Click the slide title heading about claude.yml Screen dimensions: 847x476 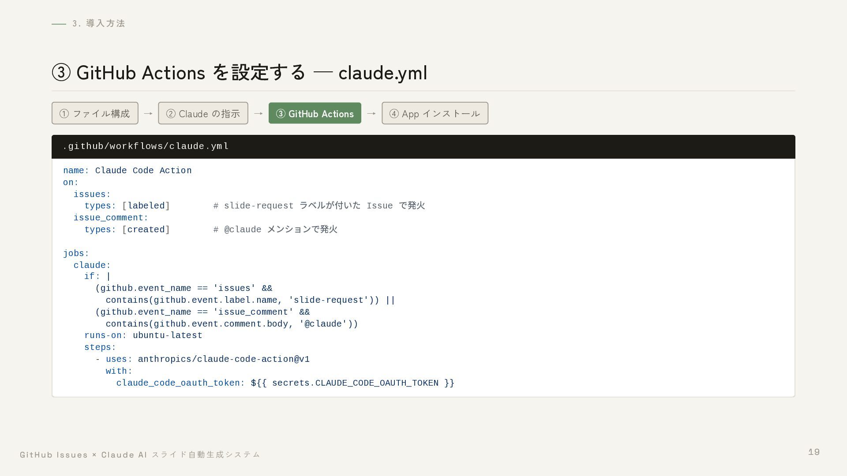pos(240,73)
